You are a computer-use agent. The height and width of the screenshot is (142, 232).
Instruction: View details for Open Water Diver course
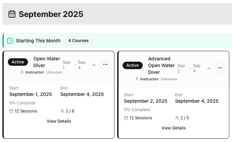click(x=59, y=121)
